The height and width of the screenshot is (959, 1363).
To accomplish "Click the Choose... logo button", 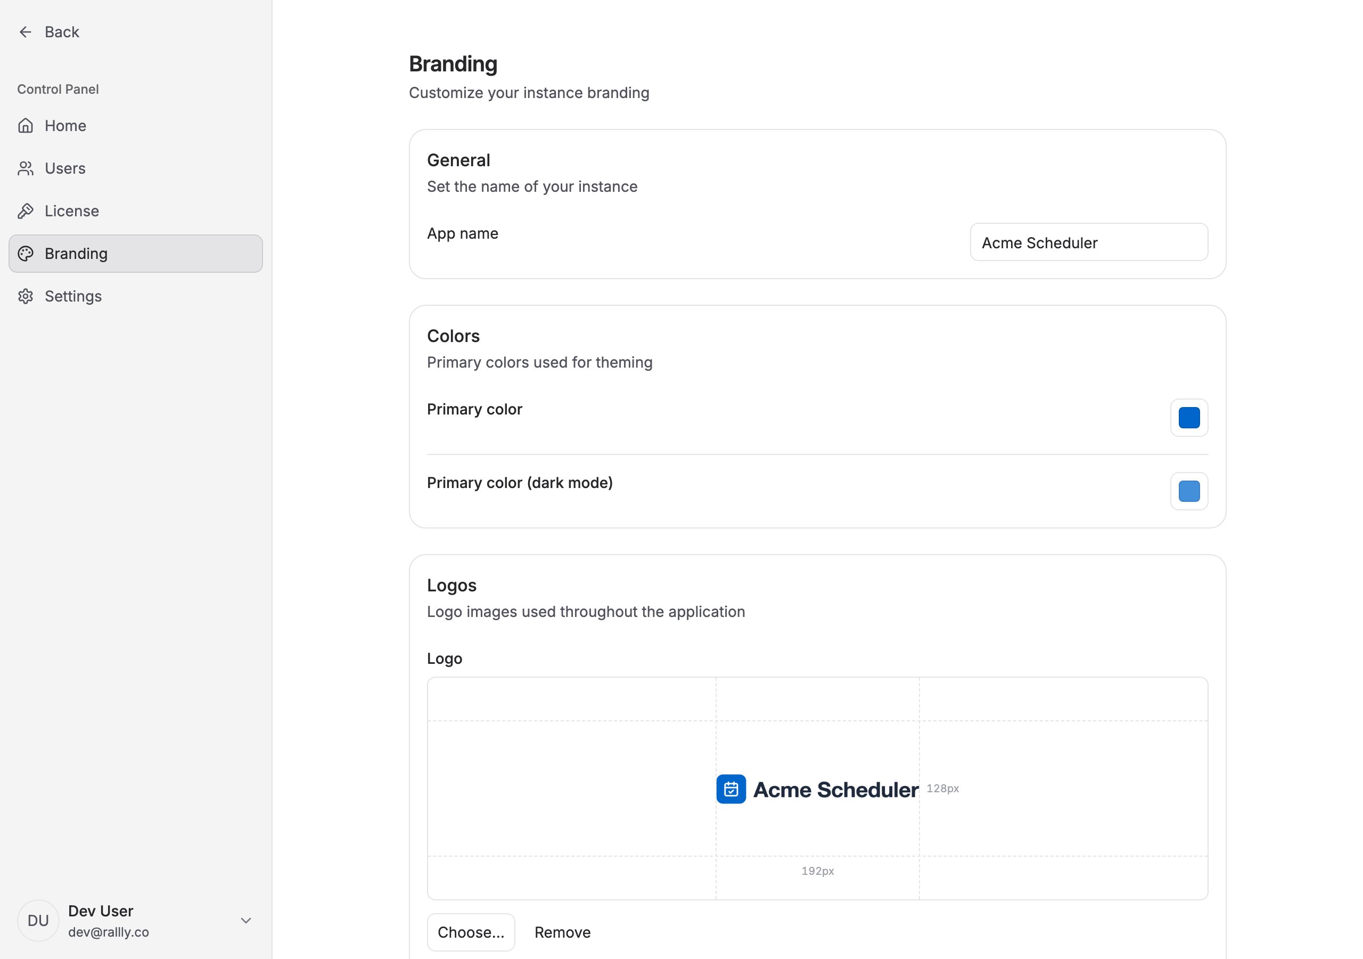I will point(471,932).
